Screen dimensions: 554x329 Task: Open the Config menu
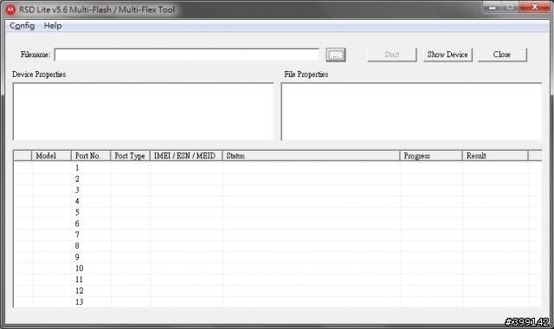point(23,26)
